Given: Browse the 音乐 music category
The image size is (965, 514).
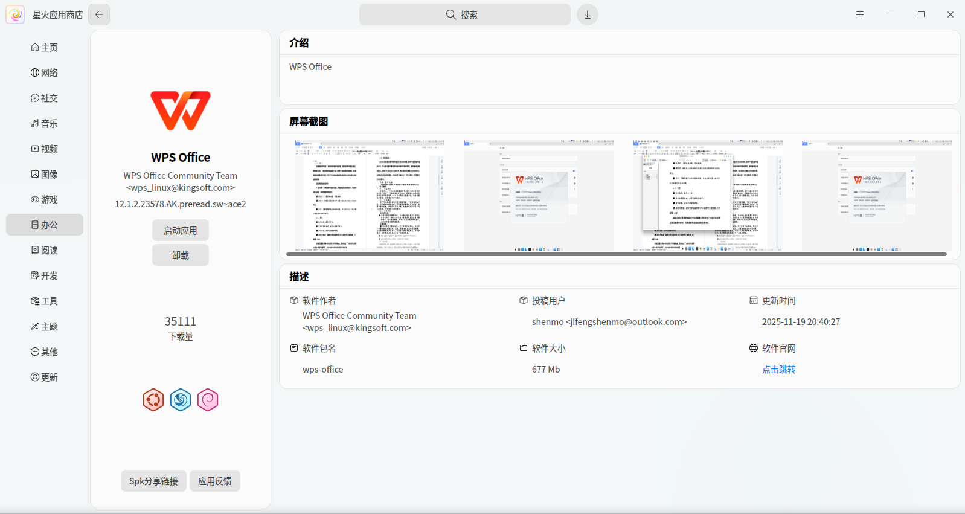Looking at the screenshot, I should 45,123.
